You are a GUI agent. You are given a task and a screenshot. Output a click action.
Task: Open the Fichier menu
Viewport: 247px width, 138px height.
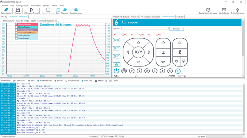5,5
